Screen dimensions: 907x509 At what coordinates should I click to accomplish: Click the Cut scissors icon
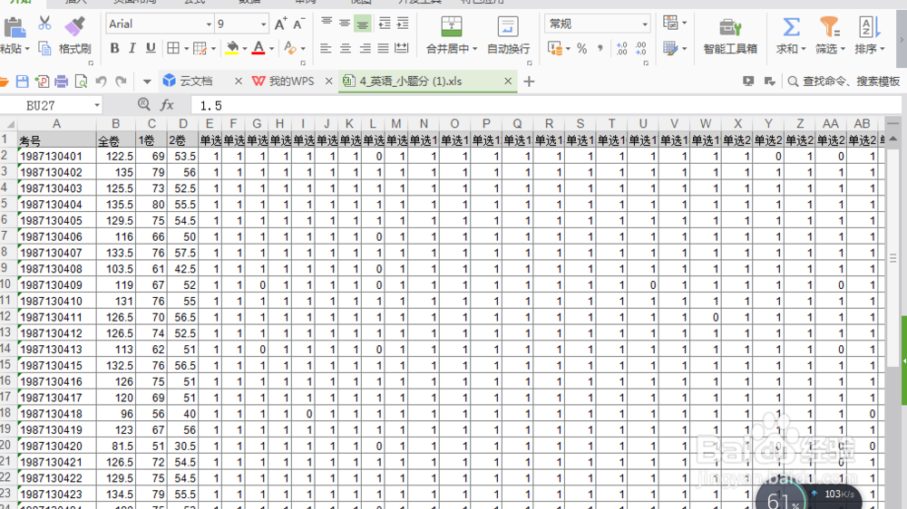[x=44, y=24]
